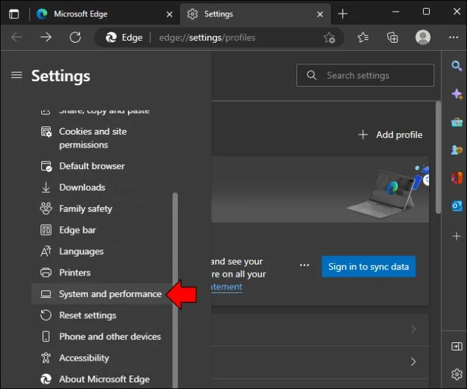Click the Printers icon
467x389 pixels.
[x=46, y=273]
